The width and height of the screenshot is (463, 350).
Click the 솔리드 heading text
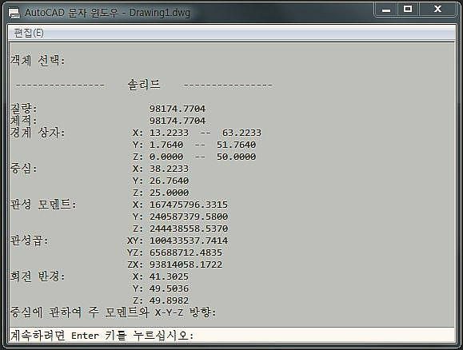(144, 85)
